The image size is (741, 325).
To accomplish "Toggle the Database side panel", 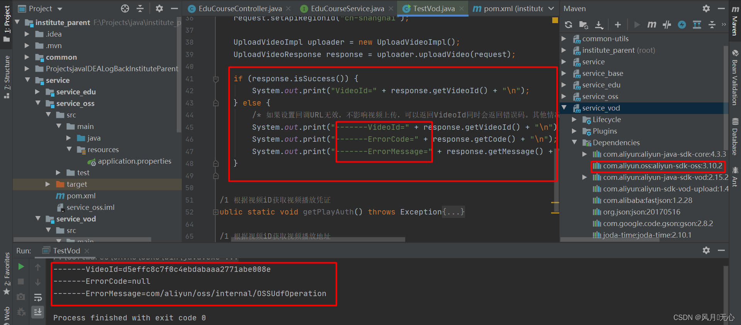I will (x=735, y=136).
